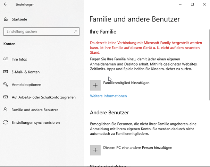Open Ihre Infos settings page
Screen dimensions: 210x167
(19, 59)
